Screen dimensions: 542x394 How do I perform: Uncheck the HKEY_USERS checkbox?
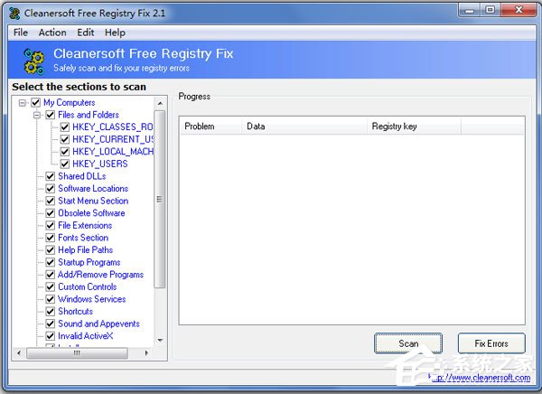pos(65,164)
